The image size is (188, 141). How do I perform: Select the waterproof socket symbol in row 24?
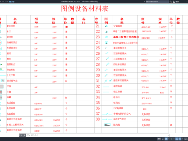[107, 43]
